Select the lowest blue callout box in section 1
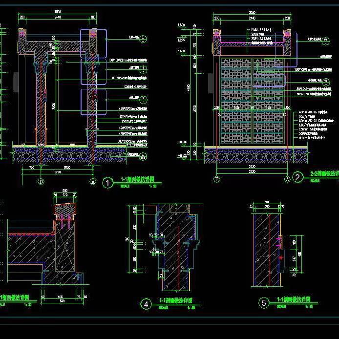Viewport: 339px width, 339px height. coord(93,102)
